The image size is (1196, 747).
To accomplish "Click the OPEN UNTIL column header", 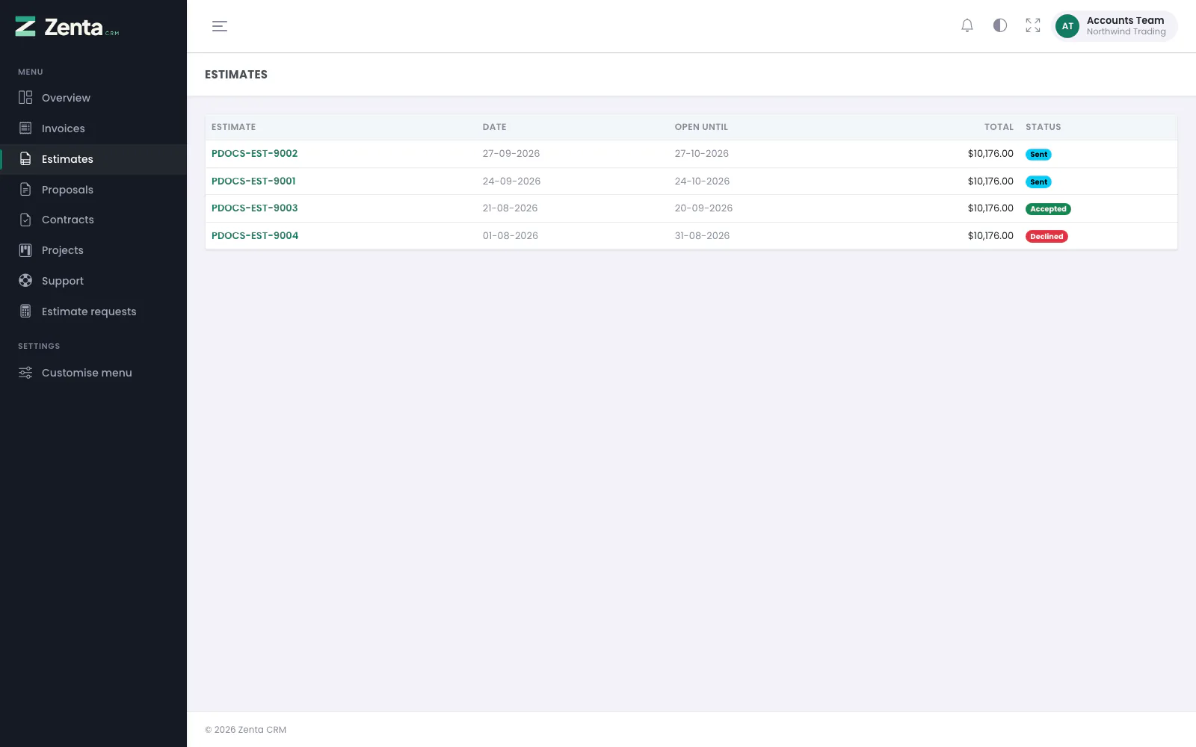I will (701, 127).
